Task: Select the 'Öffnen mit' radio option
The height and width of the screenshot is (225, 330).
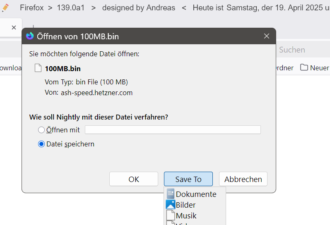Action: tap(41, 130)
